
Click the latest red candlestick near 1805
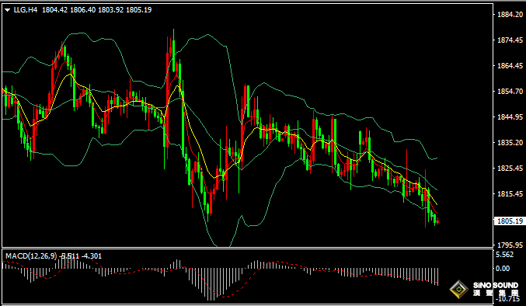click(437, 221)
